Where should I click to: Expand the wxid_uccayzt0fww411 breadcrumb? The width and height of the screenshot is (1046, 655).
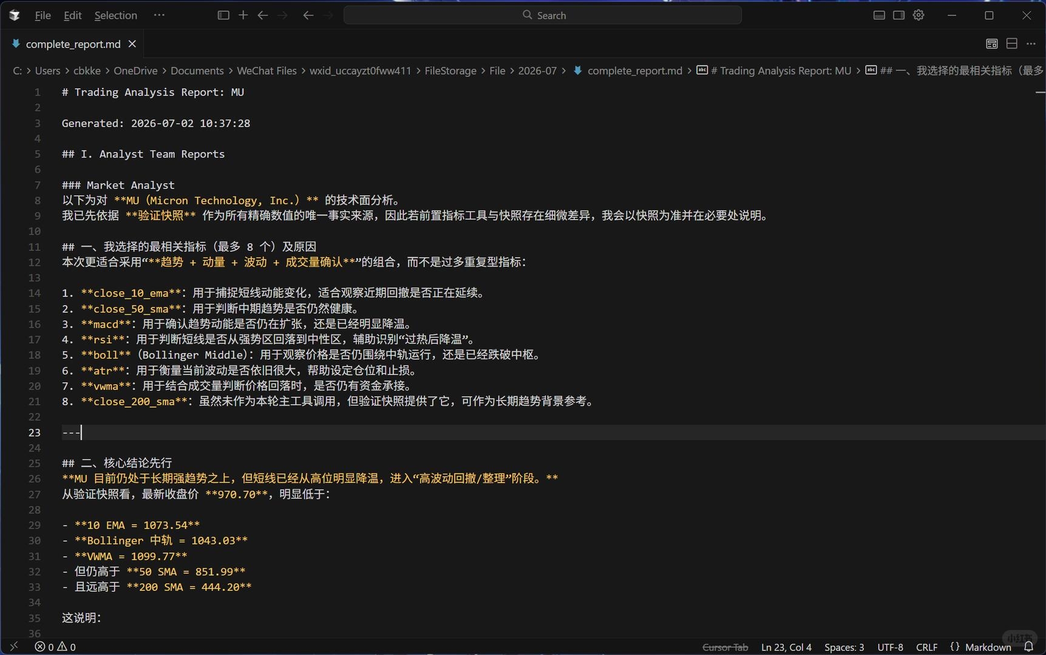(360, 70)
